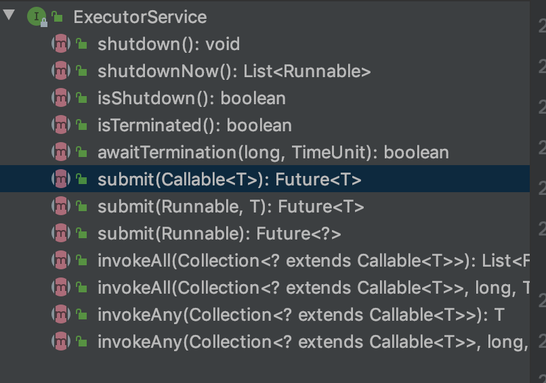Select the last invokeAny method with long parameter

coord(312,342)
